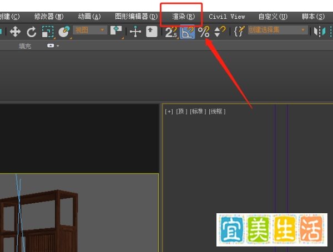Open the 创建选择集 selection set dropdown
The width and height of the screenshot is (333, 252).
(x=277, y=30)
